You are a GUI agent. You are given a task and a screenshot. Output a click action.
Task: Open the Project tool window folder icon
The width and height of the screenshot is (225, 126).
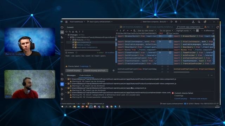(x=62, y=27)
